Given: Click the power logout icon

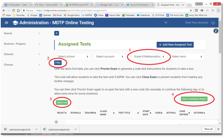Looking at the screenshot, I should tap(213, 23).
